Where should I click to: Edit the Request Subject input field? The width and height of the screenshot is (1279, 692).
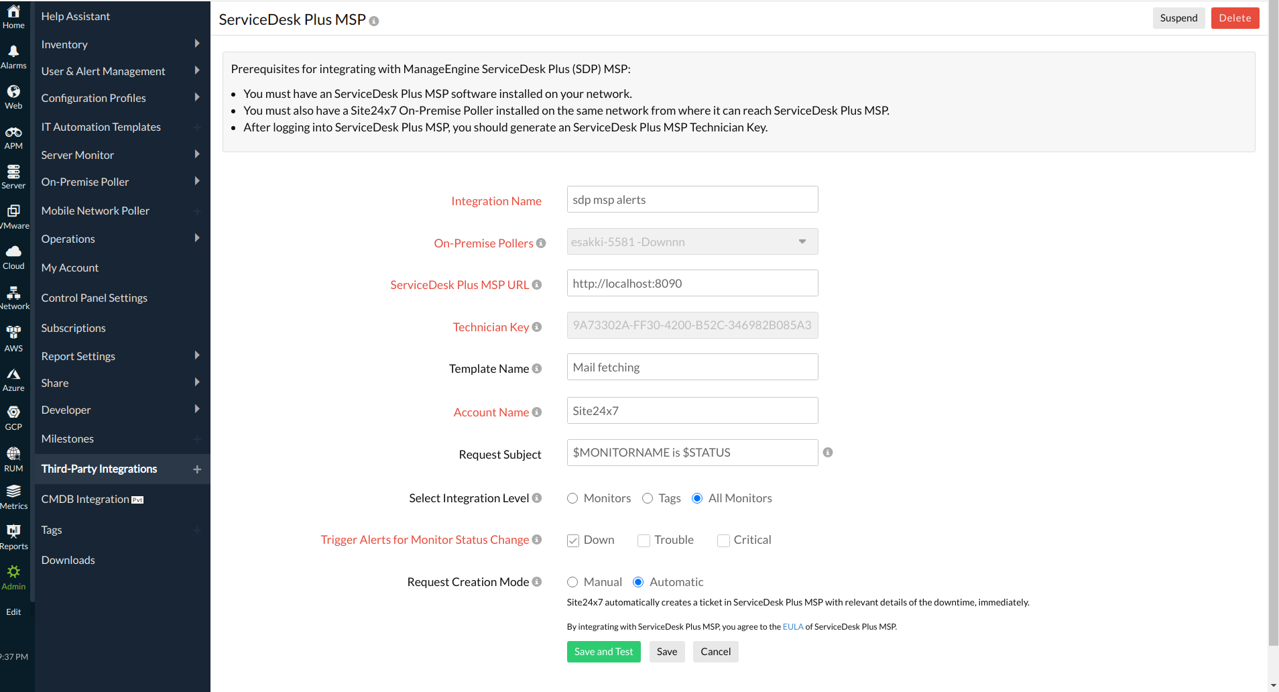point(692,453)
